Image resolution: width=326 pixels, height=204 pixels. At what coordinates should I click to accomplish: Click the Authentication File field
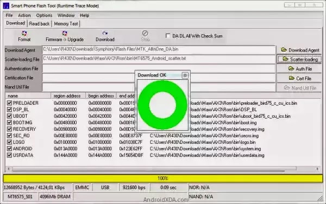click(x=159, y=68)
